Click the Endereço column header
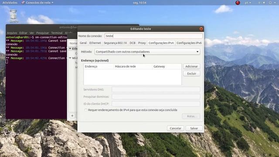279x157 pixels. [x=99, y=66]
